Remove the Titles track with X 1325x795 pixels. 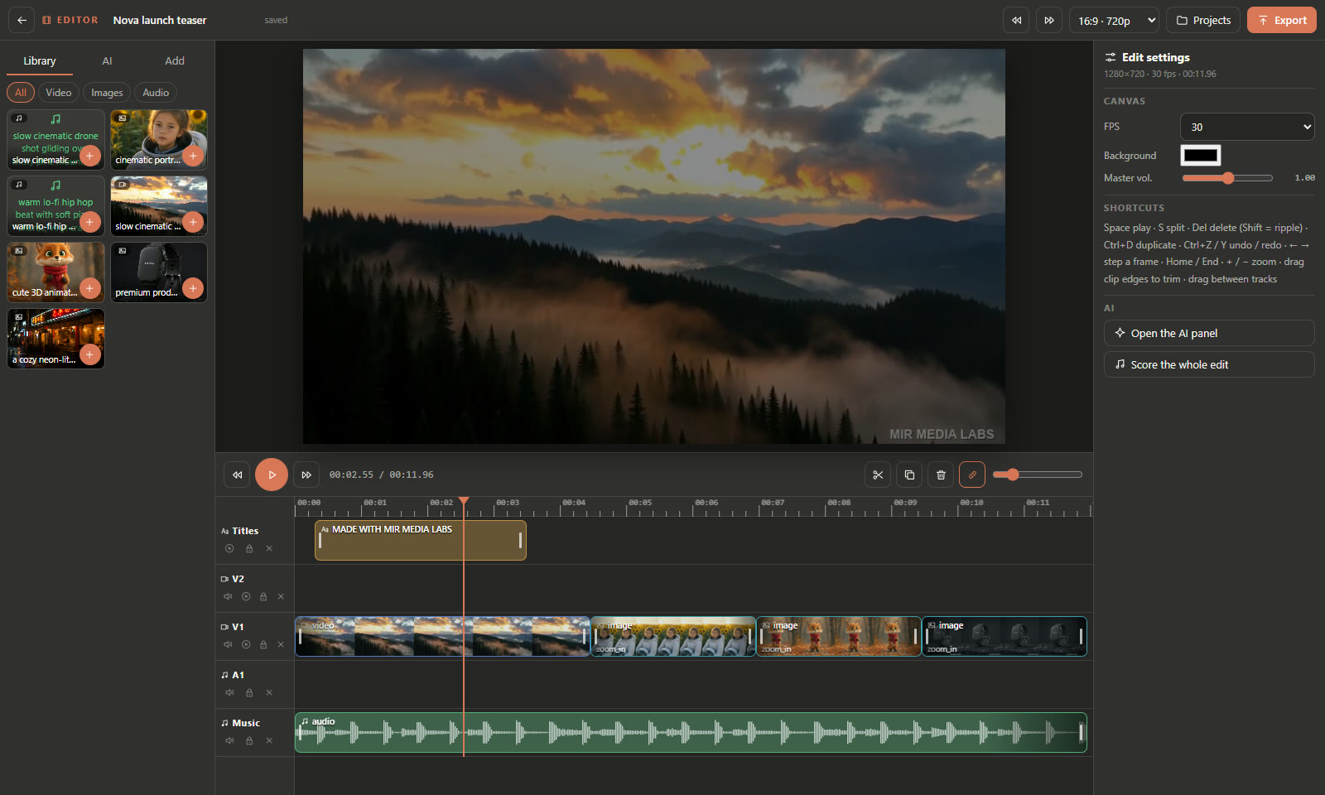pos(269,548)
